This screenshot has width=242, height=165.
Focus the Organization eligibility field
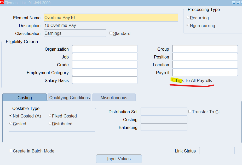click(x=105, y=49)
